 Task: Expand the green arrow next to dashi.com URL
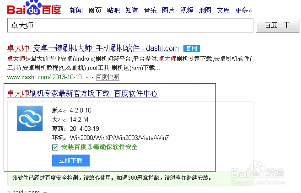(87, 77)
